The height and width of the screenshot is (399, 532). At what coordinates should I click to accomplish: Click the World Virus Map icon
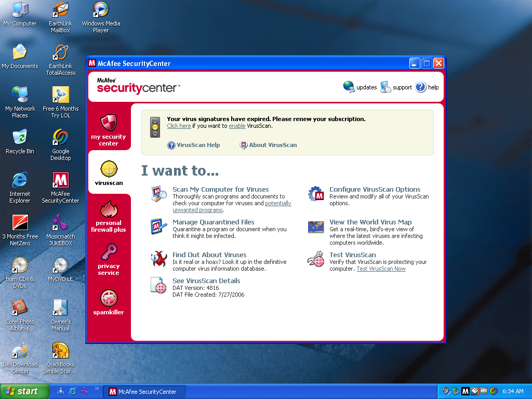pos(315,227)
